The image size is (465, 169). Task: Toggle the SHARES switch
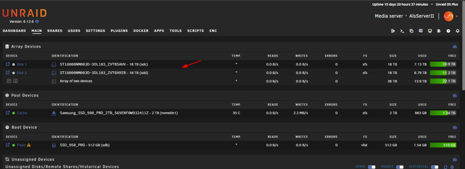pyautogui.click(x=400, y=167)
